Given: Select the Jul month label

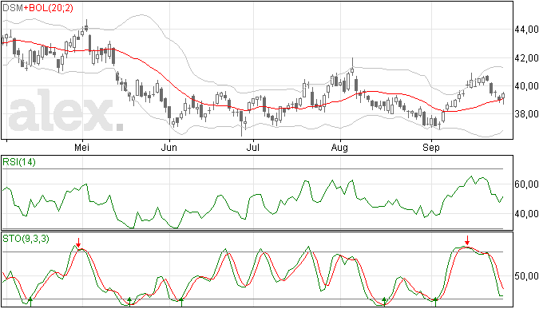Looking at the screenshot, I should pyautogui.click(x=252, y=147).
